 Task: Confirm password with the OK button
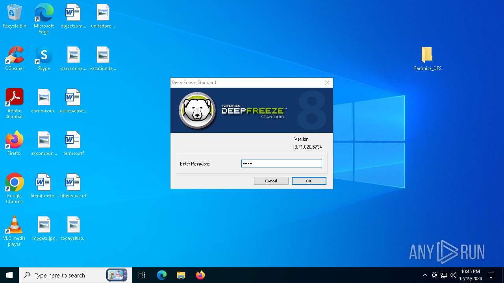pyautogui.click(x=309, y=181)
